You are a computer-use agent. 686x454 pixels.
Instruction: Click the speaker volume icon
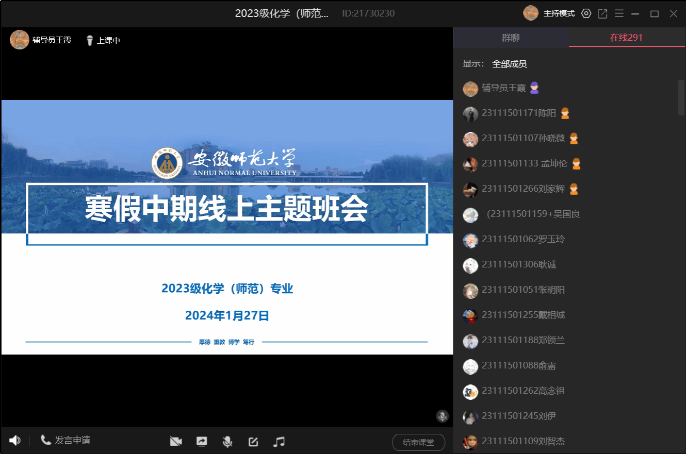point(15,441)
